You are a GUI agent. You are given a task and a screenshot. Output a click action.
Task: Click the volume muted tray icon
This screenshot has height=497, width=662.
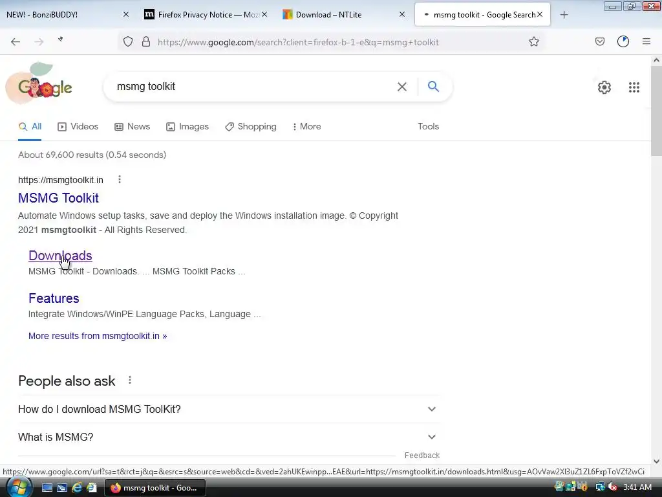click(613, 487)
